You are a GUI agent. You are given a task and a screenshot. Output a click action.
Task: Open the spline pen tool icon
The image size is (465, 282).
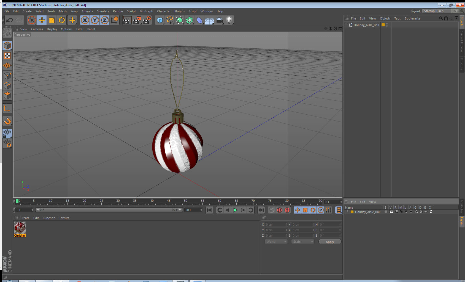point(170,20)
